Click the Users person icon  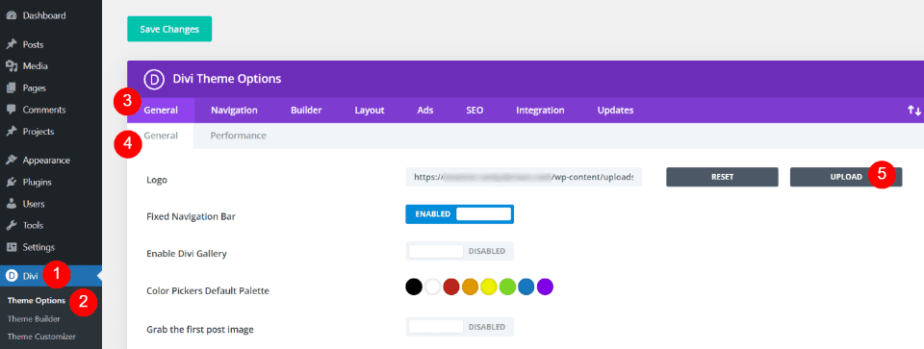(x=11, y=204)
